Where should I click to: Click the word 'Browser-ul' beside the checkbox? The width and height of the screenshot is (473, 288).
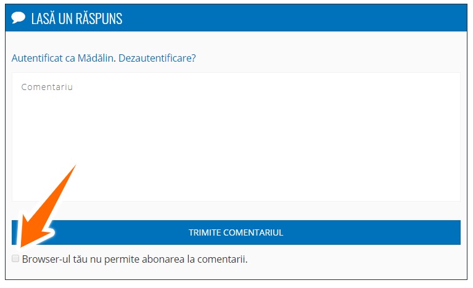click(46, 260)
